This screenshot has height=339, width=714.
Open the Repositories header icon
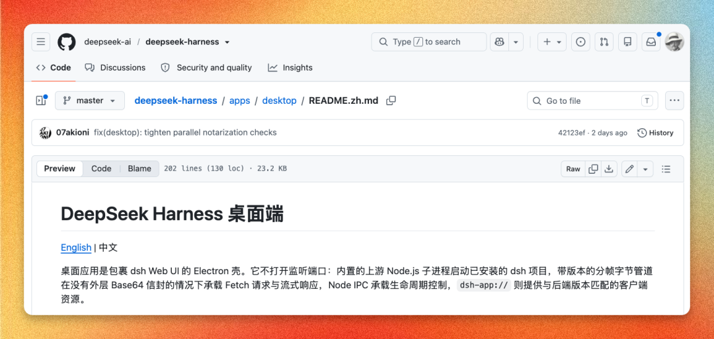tap(627, 42)
